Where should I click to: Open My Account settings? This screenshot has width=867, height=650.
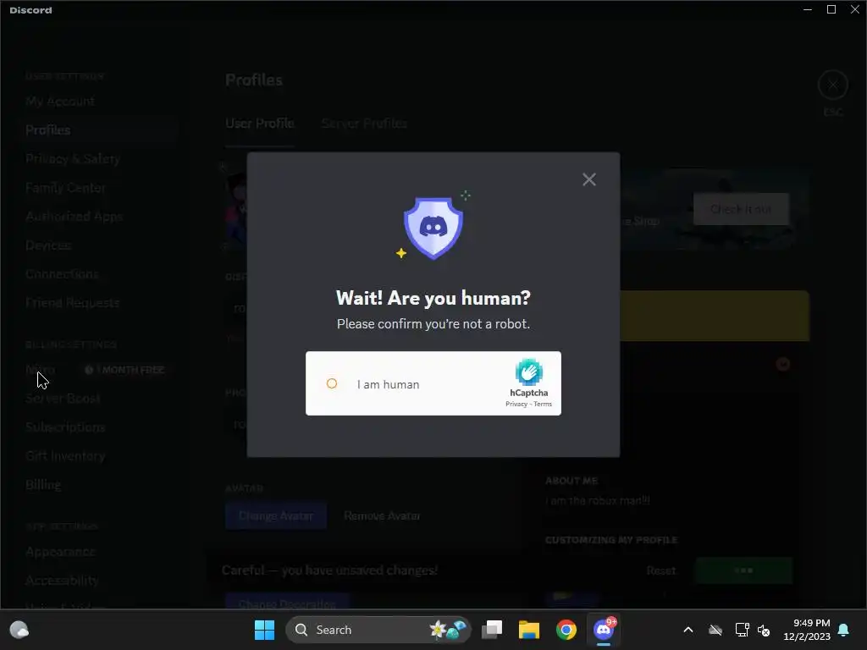60,102
